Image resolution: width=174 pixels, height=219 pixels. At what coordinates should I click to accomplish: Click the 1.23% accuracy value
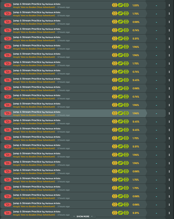tap(136, 5)
